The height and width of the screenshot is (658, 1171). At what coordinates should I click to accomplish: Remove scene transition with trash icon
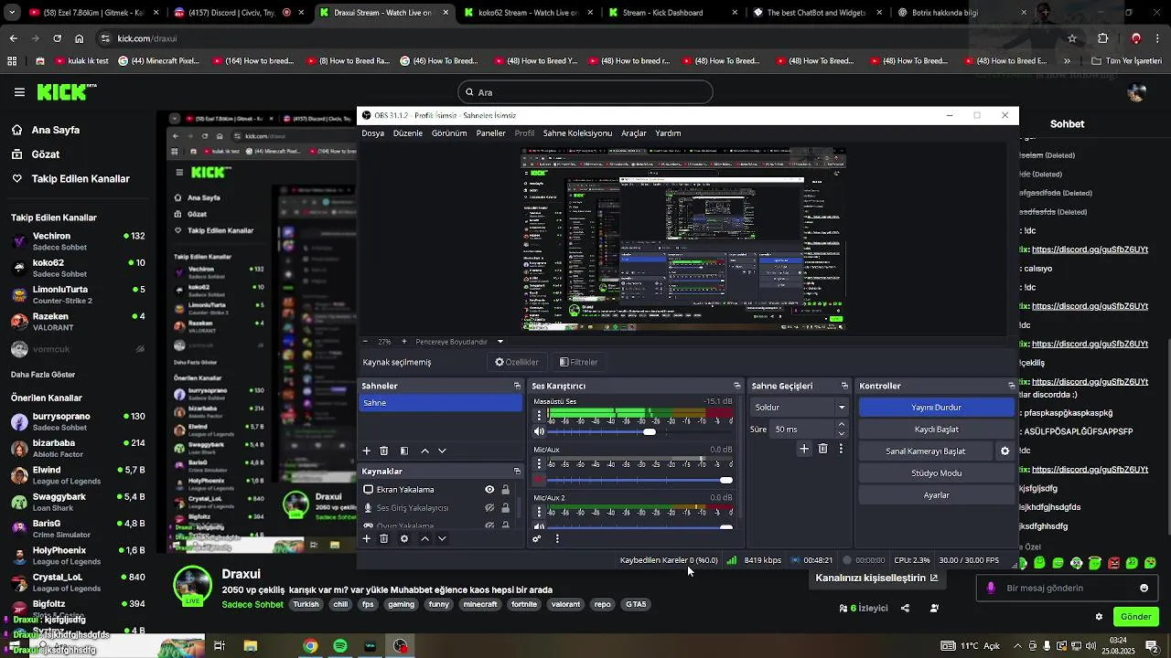(x=822, y=449)
